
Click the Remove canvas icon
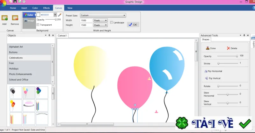pyautogui.click(x=15, y=18)
